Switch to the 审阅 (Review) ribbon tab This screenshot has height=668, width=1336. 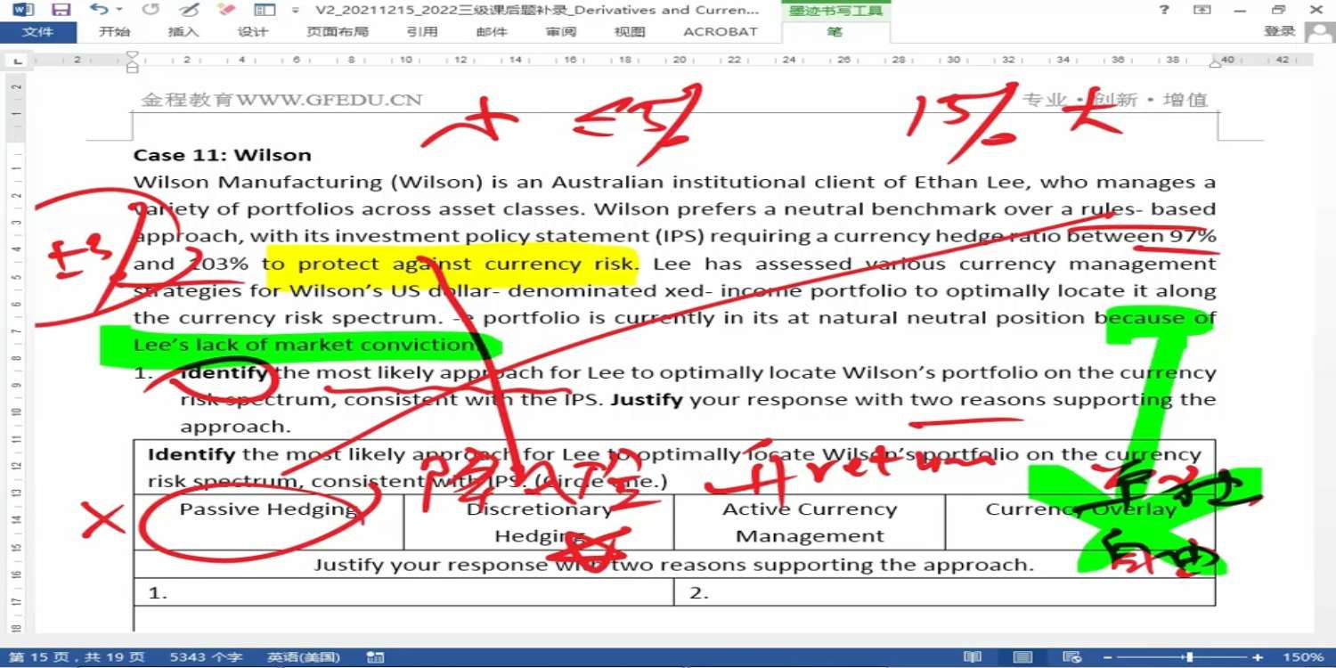pos(561,32)
